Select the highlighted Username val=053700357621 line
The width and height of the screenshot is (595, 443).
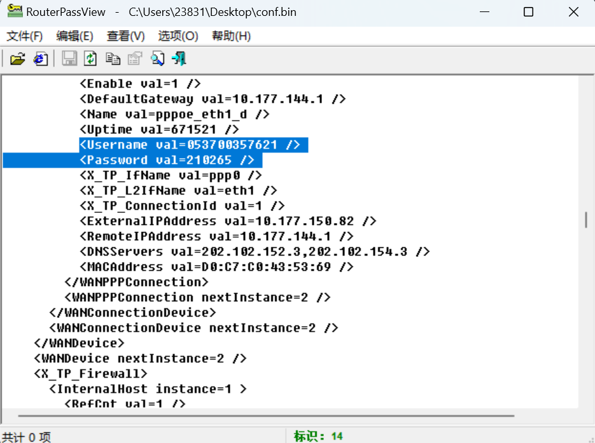point(193,145)
